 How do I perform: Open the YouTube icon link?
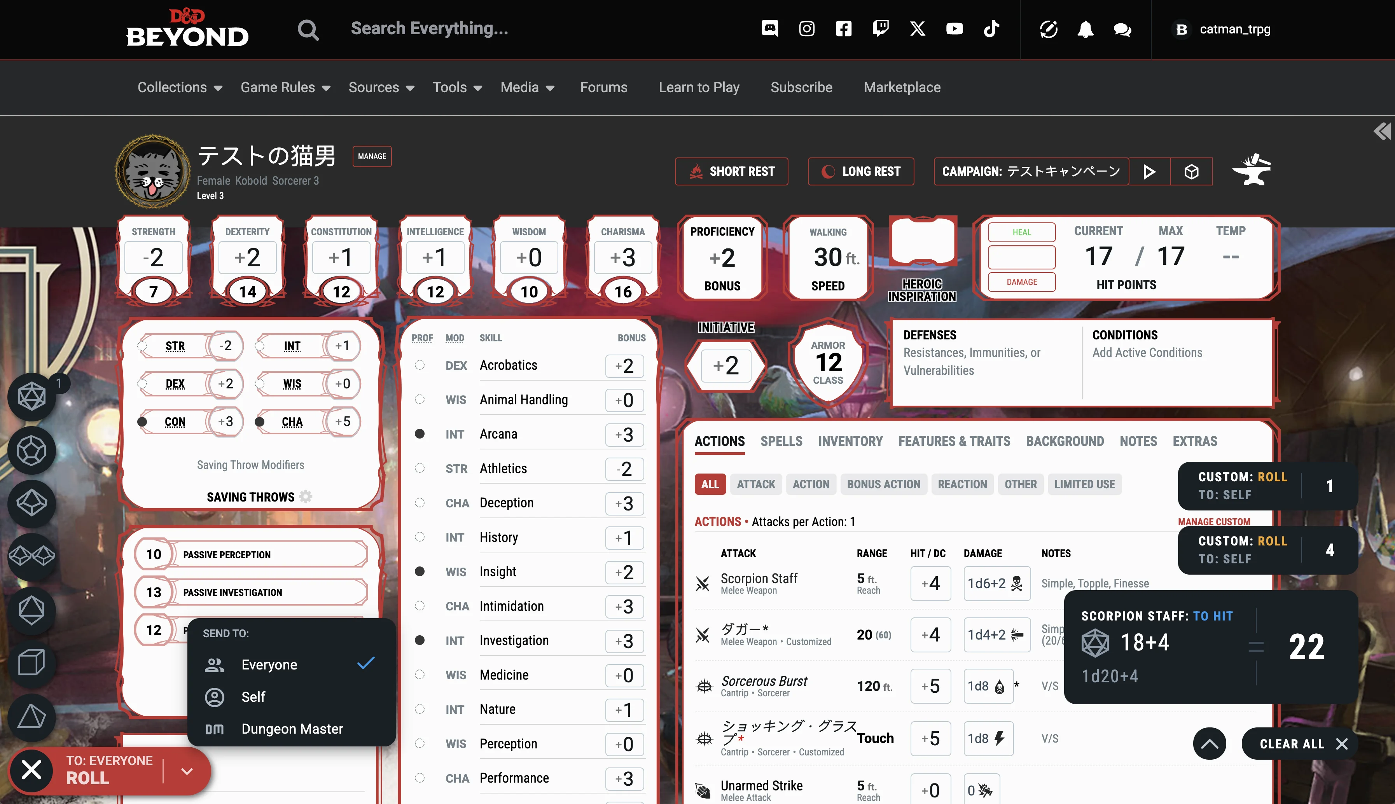[954, 29]
